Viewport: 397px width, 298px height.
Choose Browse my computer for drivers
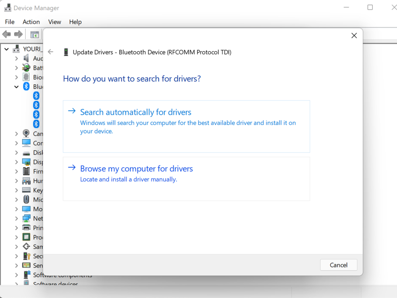tap(137, 169)
